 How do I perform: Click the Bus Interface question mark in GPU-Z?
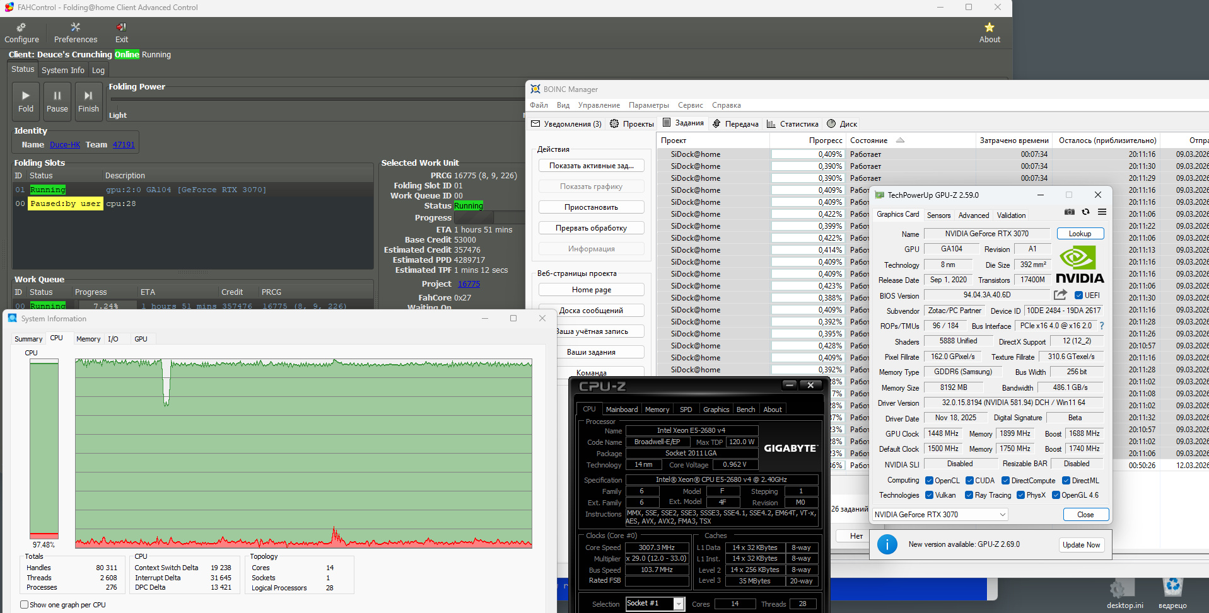[x=1102, y=326]
